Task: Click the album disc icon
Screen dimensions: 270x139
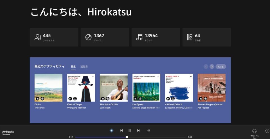Action: [88, 37]
